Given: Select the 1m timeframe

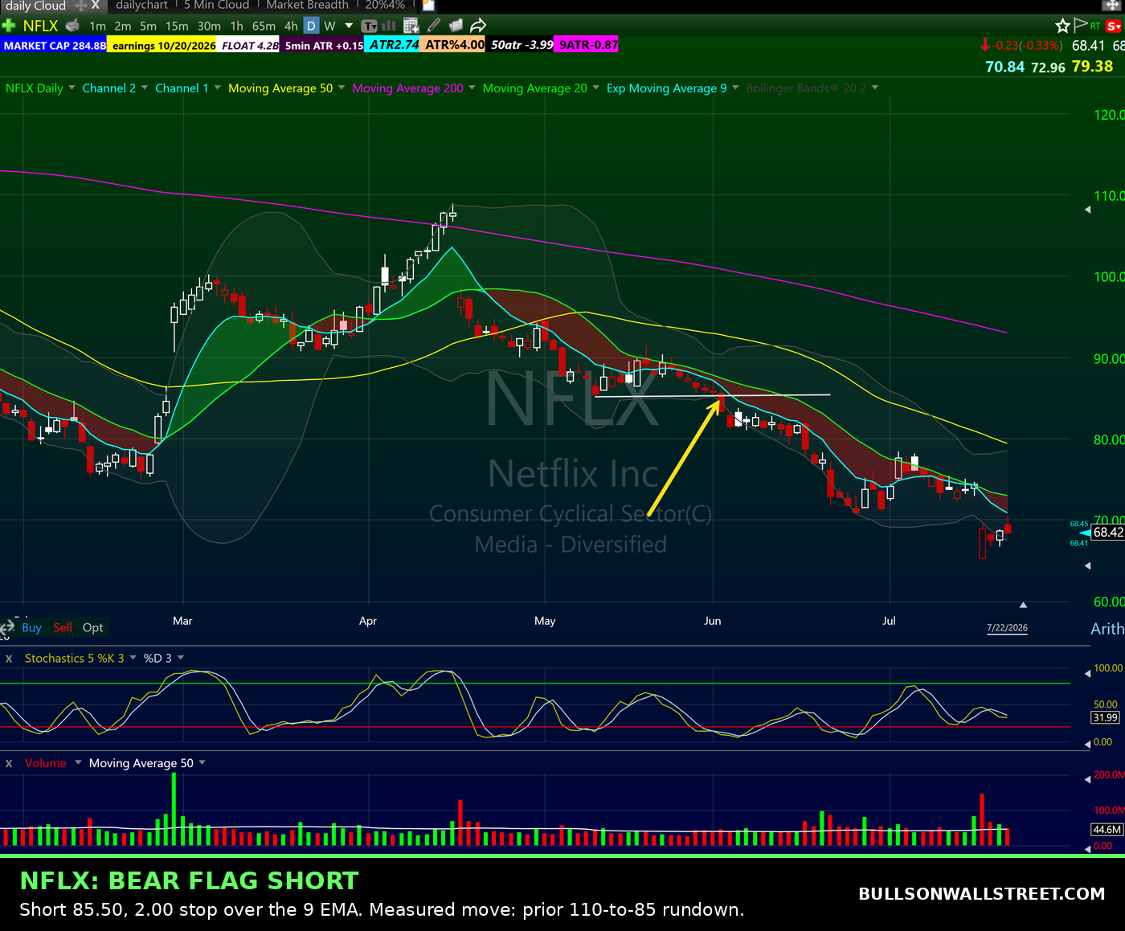Looking at the screenshot, I should (98, 26).
